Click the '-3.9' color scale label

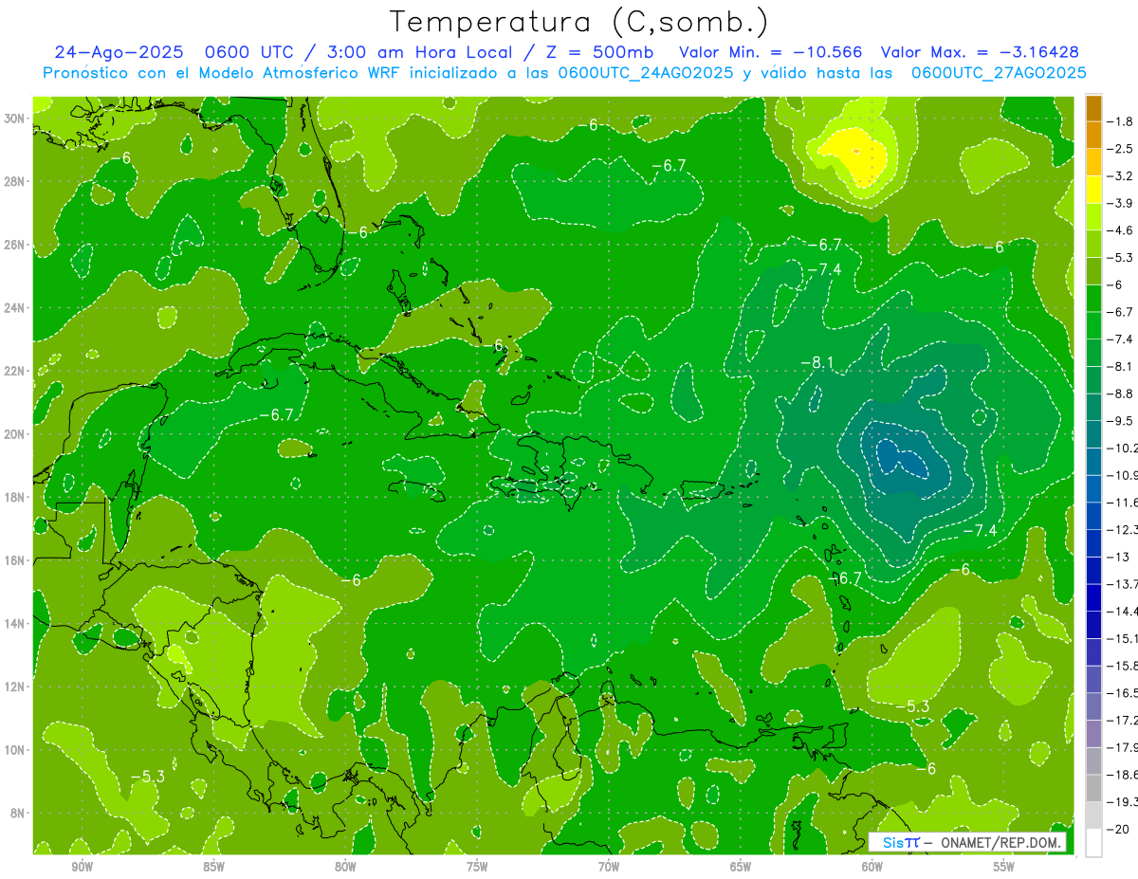tap(1120, 203)
